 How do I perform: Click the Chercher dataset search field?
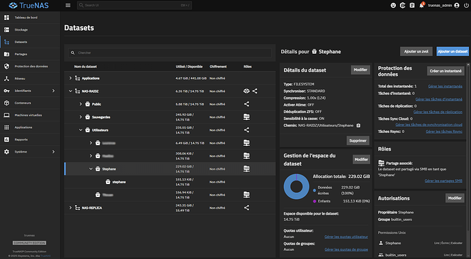pyautogui.click(x=170, y=52)
